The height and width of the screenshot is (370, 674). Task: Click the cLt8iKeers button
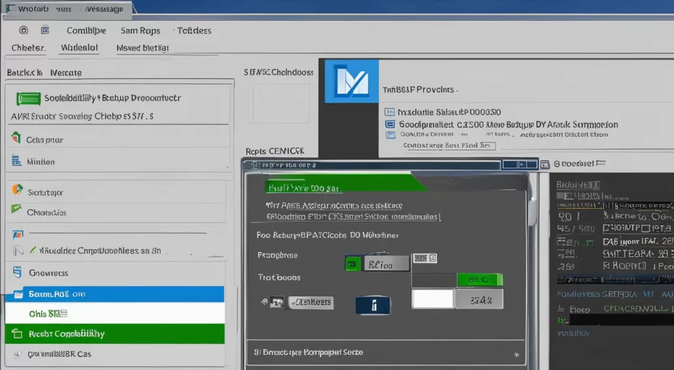pyautogui.click(x=311, y=302)
